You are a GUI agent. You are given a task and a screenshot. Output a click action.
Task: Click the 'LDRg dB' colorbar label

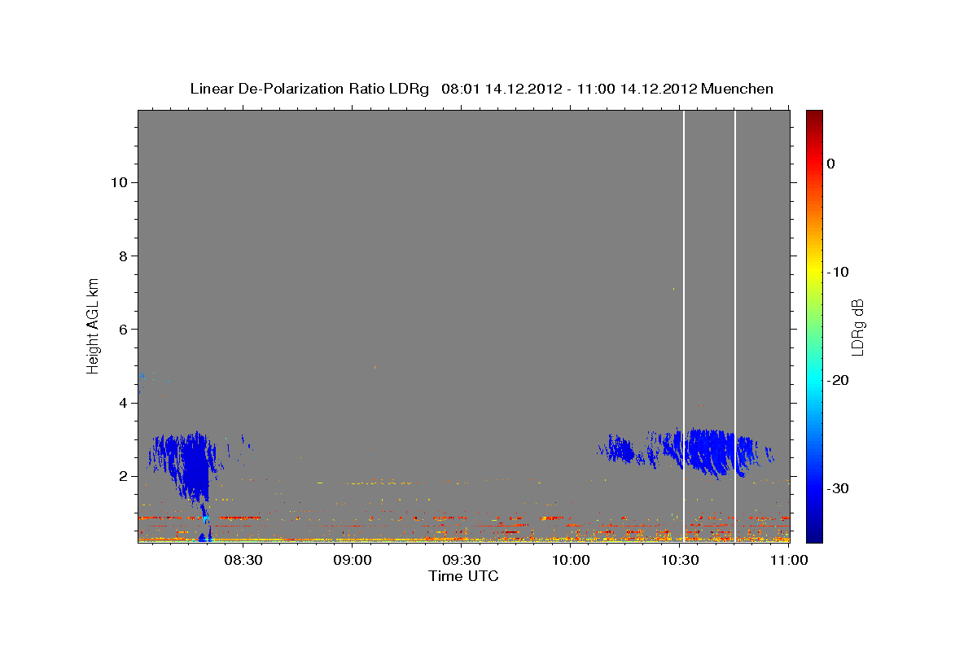point(857,327)
